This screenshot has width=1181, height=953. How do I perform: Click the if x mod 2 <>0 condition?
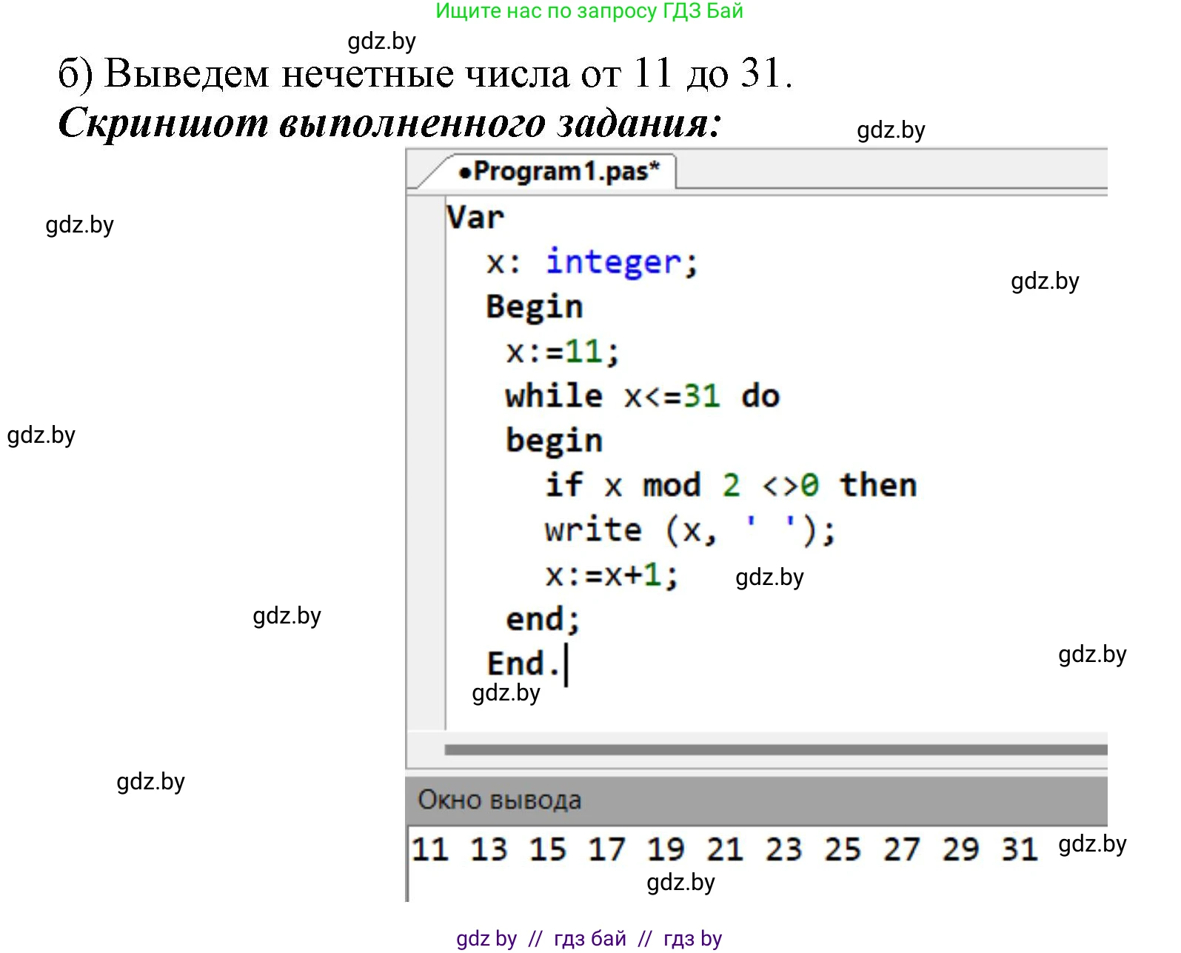point(730,486)
